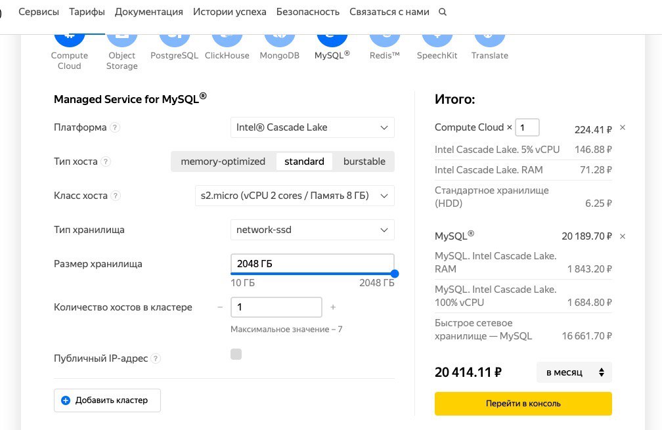The image size is (662, 430).
Task: Show help for Платформа field
Action: (115, 127)
